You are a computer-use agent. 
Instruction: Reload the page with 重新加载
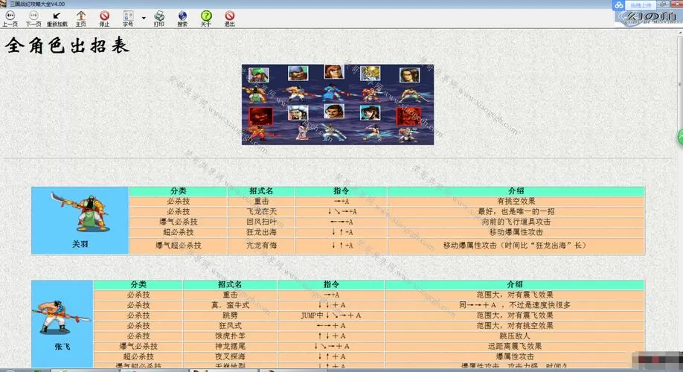[57, 19]
